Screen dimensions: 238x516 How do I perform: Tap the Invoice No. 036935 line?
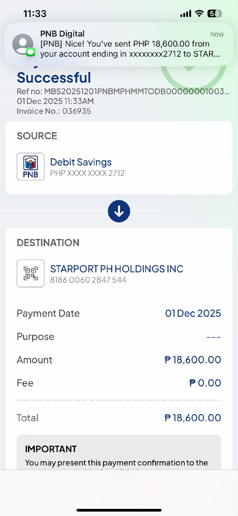click(x=54, y=111)
